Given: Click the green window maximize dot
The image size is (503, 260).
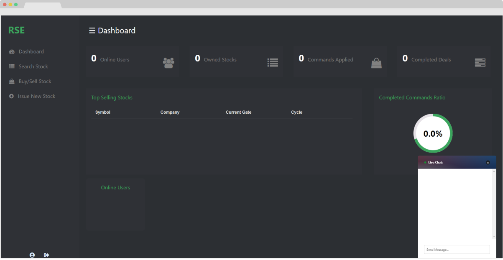Looking at the screenshot, I should coord(16,4).
